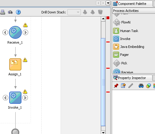Click the first red error marker in margin
155x134 pixels.
pos(108,42)
